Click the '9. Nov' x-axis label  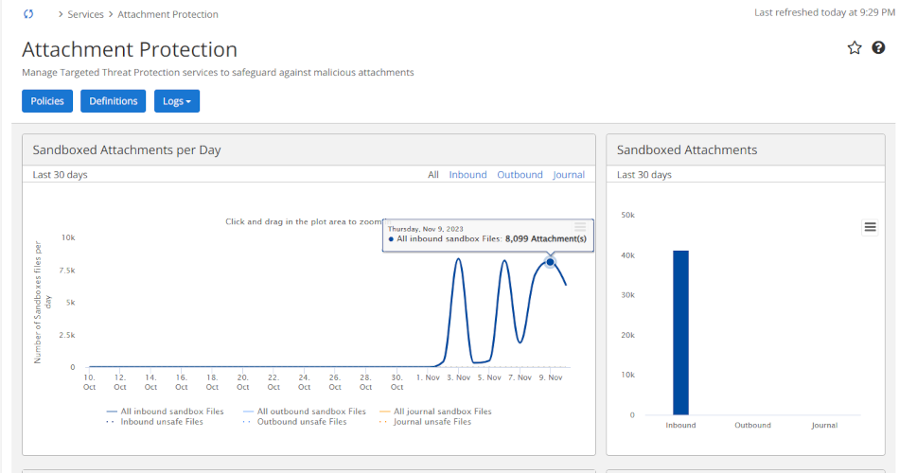pyautogui.click(x=551, y=377)
